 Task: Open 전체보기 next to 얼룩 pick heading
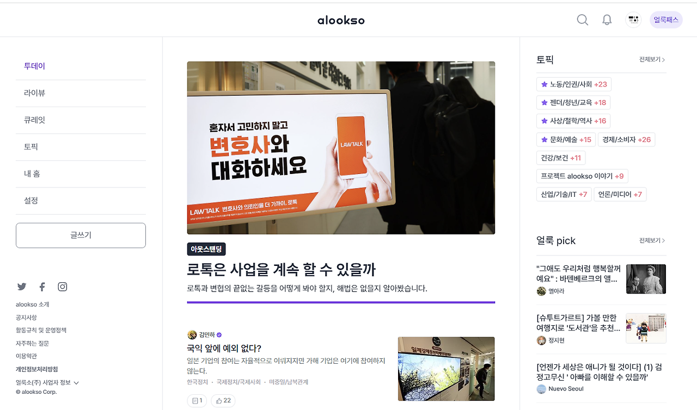point(652,240)
